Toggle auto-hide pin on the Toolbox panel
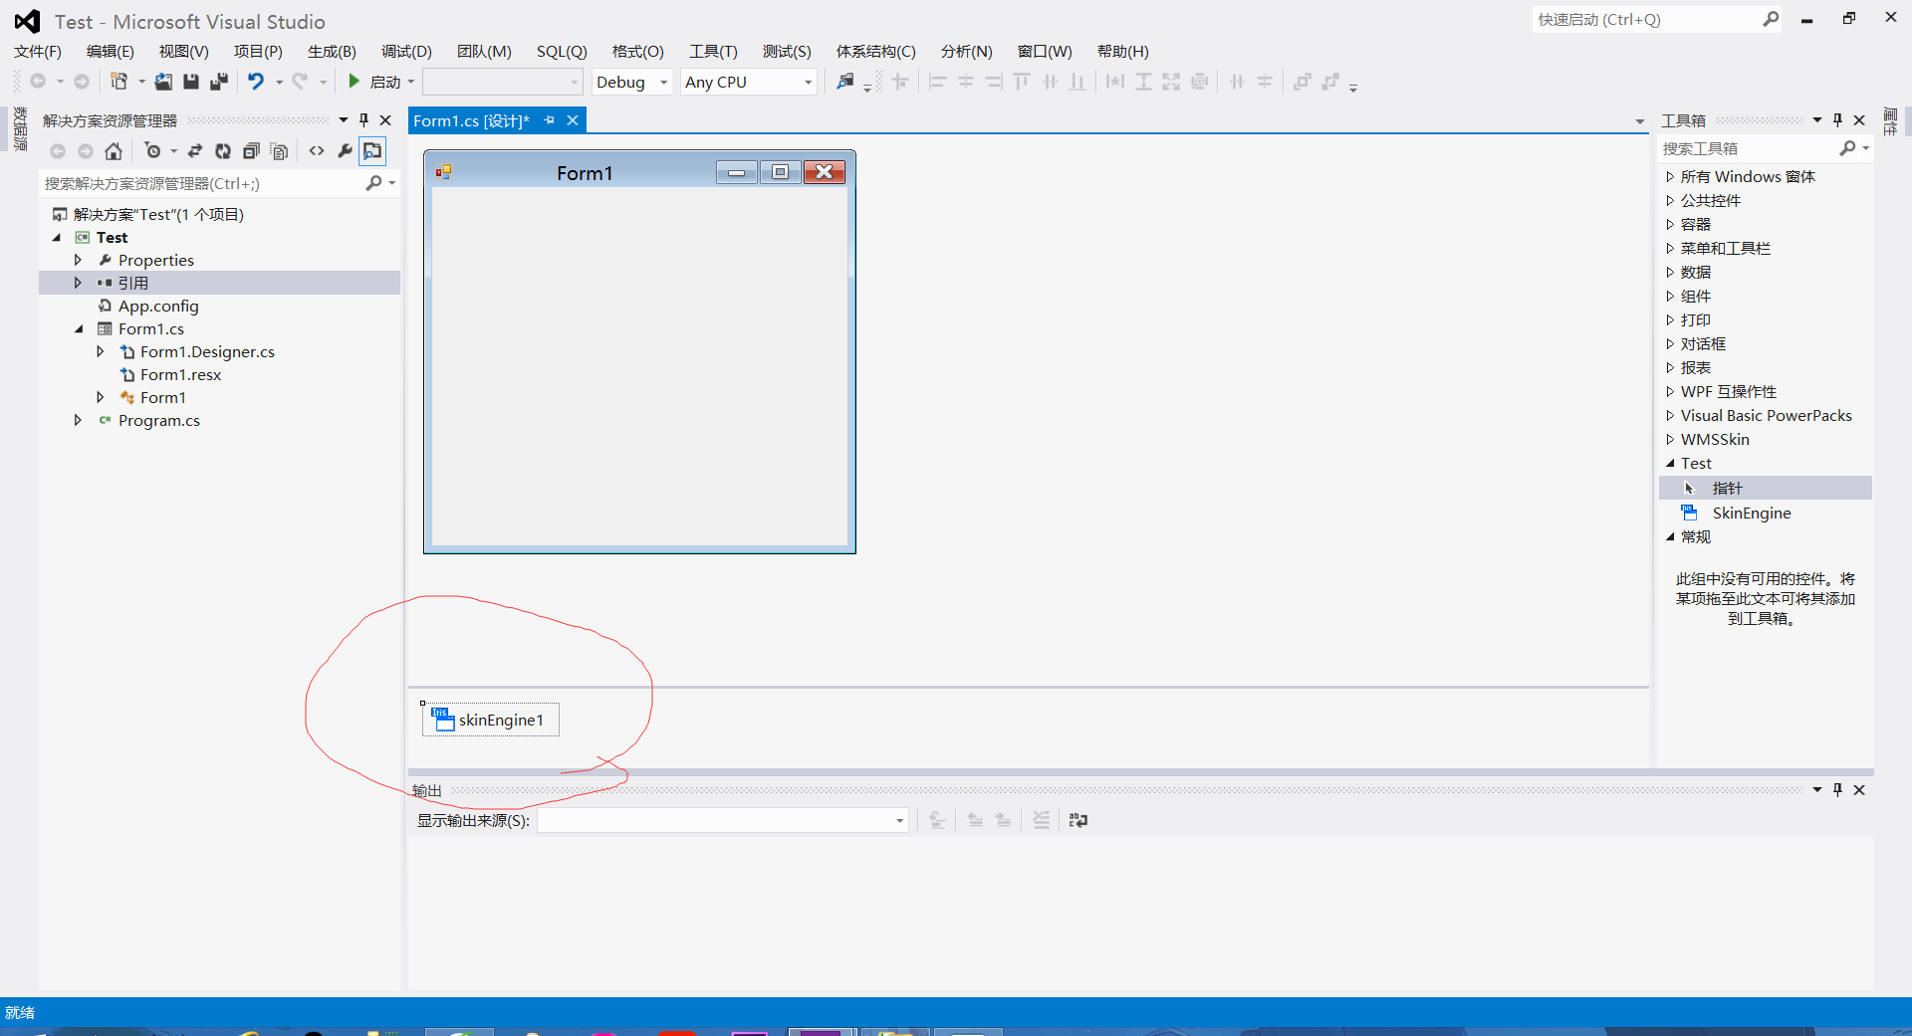 [x=1838, y=120]
